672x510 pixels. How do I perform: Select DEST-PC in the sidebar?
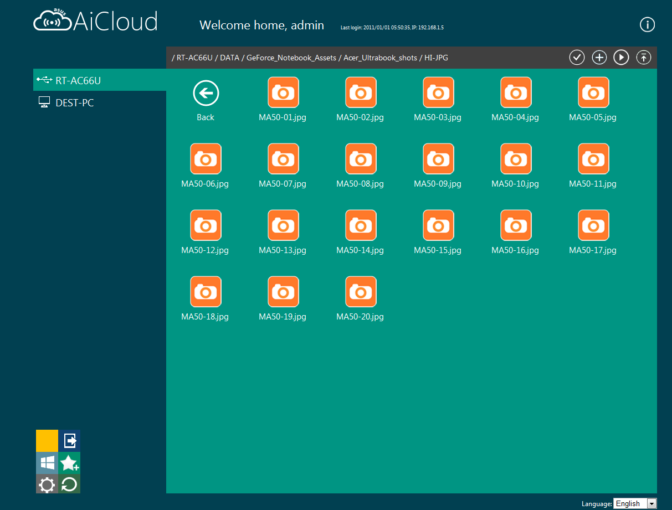pyautogui.click(x=100, y=102)
